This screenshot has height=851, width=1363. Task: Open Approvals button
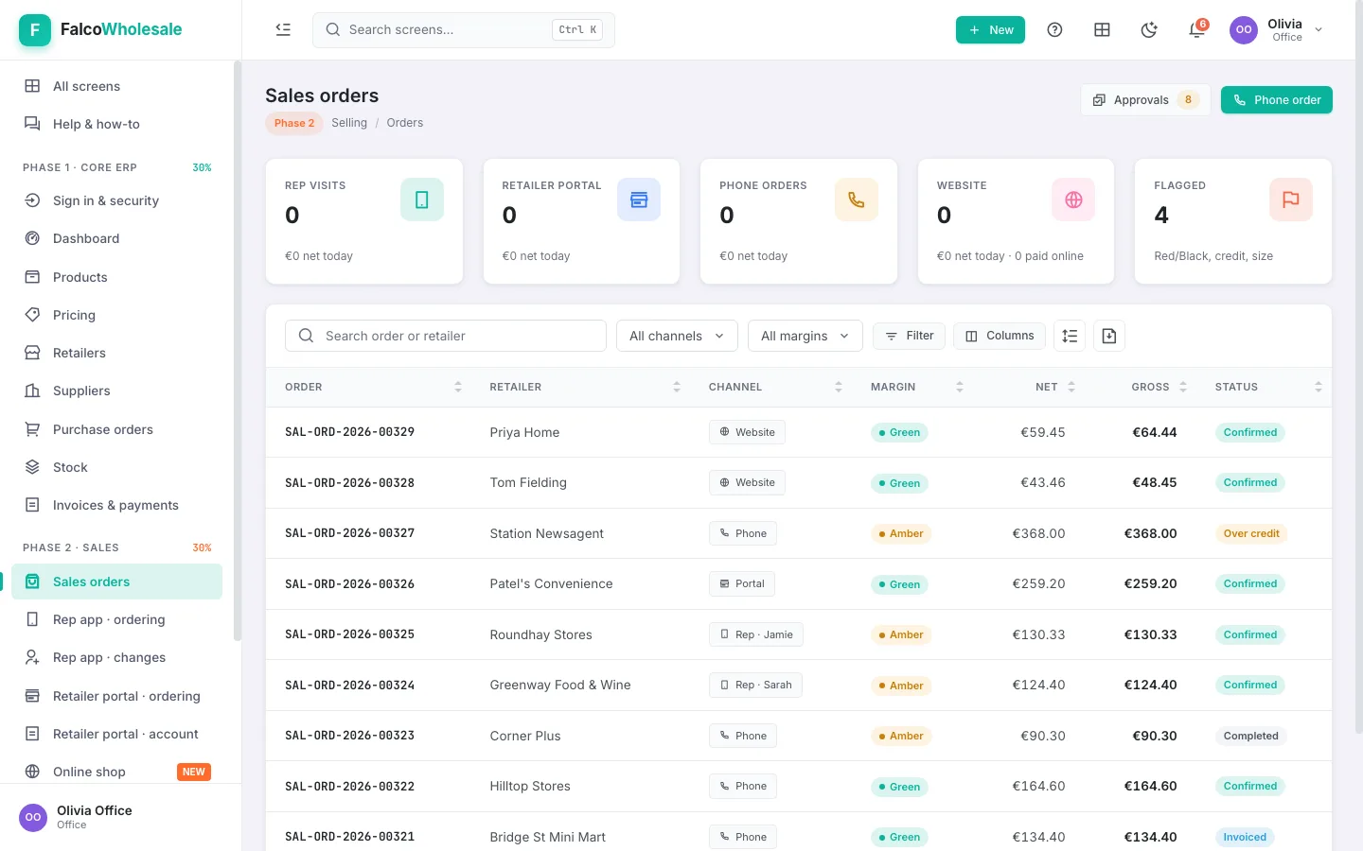click(x=1145, y=100)
